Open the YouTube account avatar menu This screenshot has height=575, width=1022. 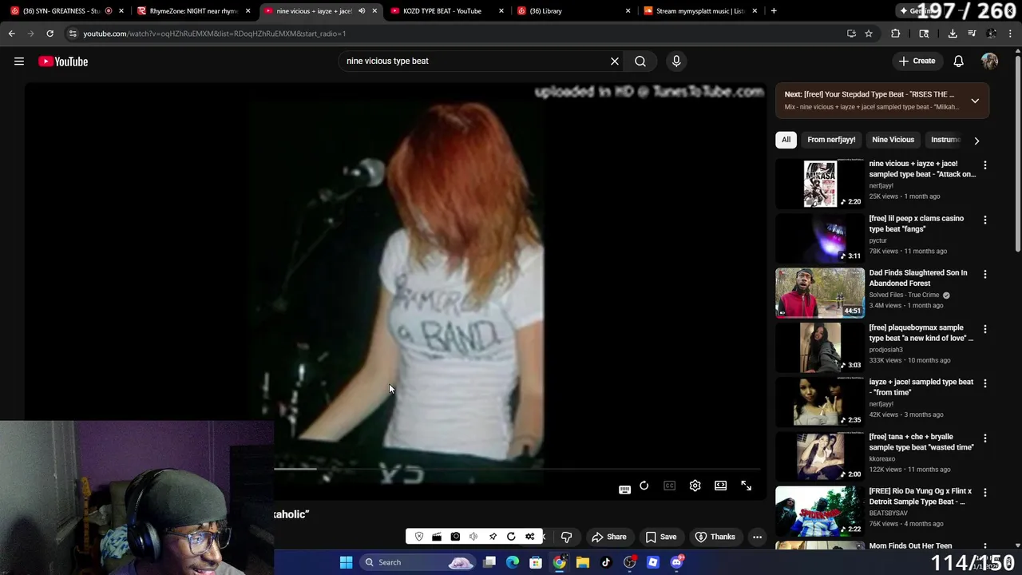click(990, 61)
